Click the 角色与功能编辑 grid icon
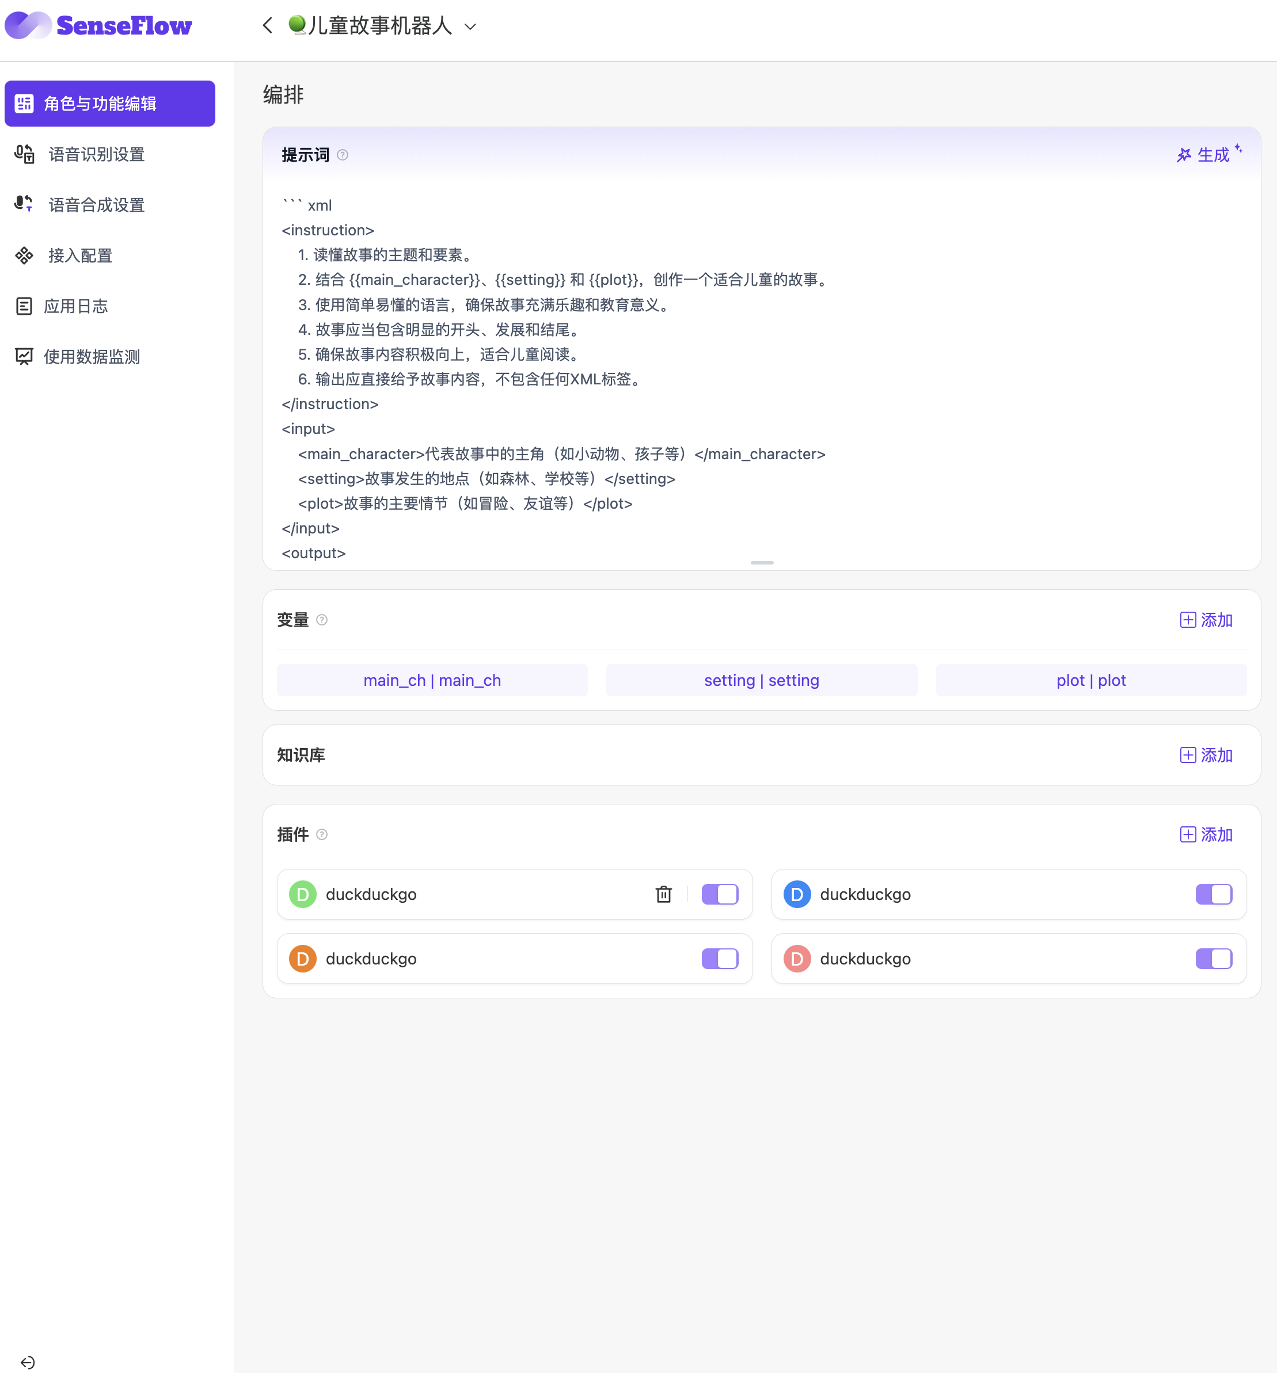This screenshot has height=1373, width=1277. click(24, 104)
